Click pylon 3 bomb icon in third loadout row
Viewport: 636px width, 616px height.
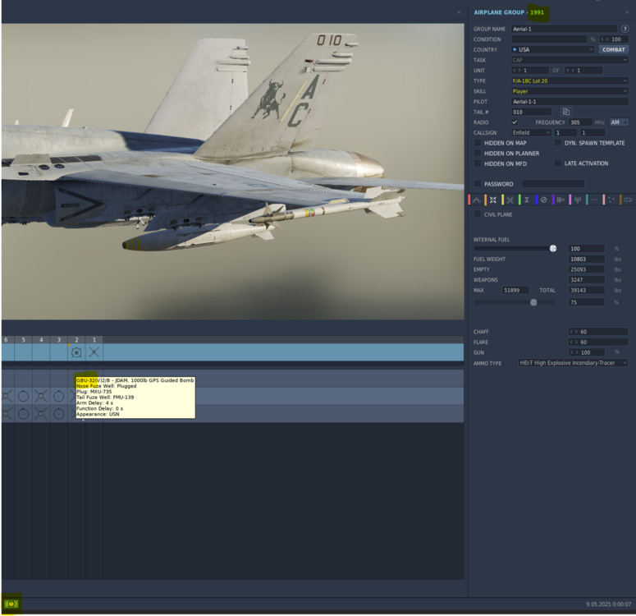point(59,414)
